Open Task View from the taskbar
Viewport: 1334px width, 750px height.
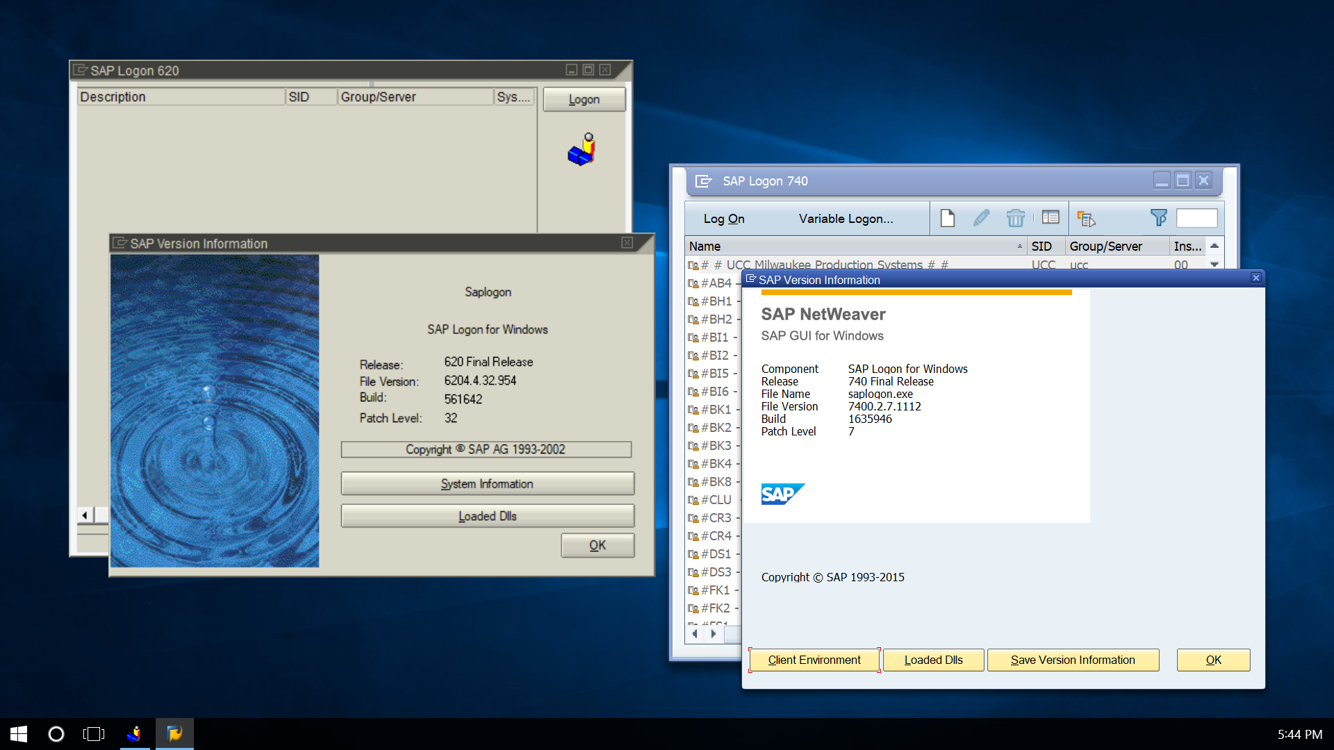point(93,733)
